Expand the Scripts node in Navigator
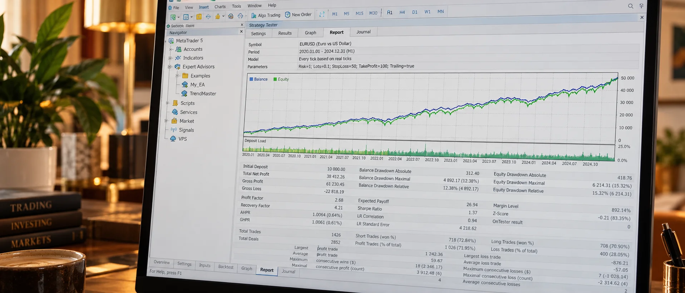 click(x=167, y=103)
